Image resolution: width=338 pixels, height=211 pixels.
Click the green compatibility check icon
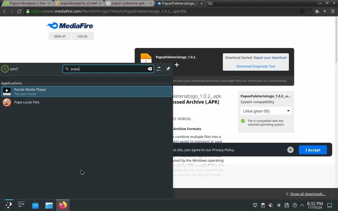click(x=243, y=121)
